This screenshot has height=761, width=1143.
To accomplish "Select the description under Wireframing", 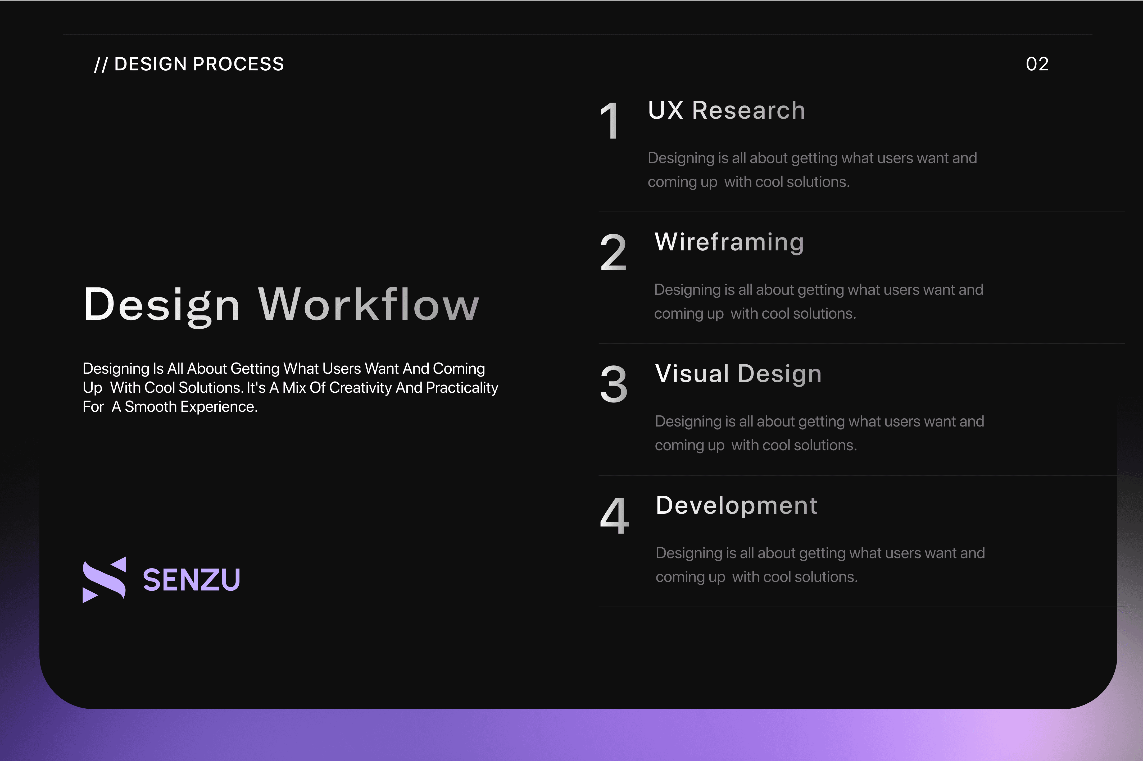I will point(819,301).
